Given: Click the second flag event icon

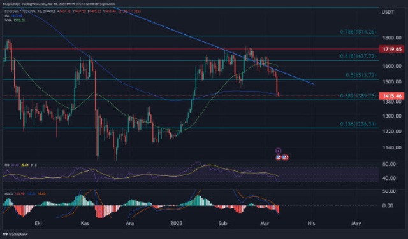Looking at the screenshot, I should (x=286, y=157).
